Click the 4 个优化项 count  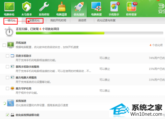coord(156,45)
